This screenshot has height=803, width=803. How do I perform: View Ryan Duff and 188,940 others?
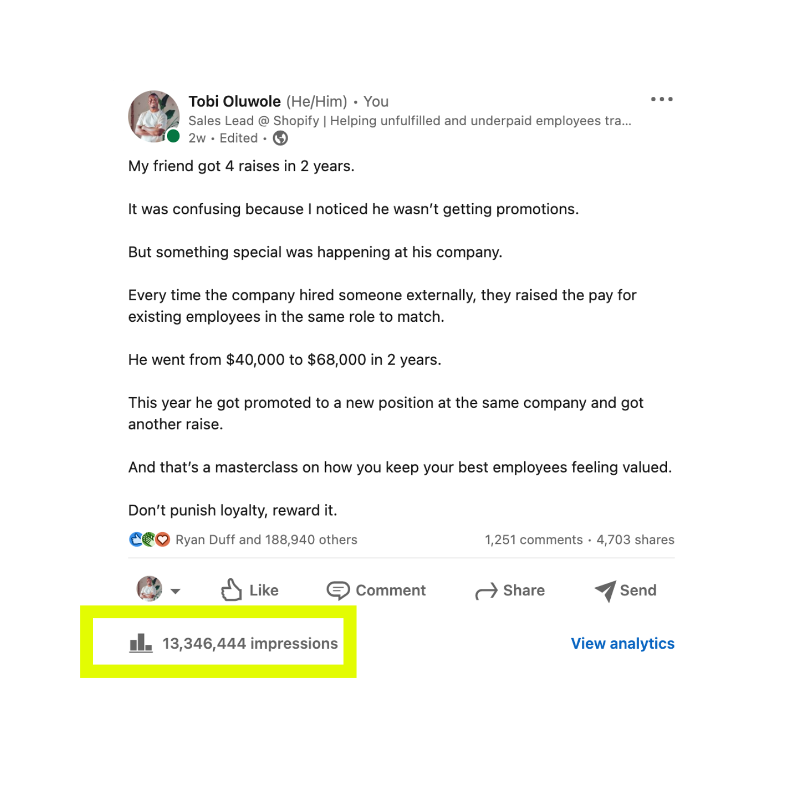(266, 540)
